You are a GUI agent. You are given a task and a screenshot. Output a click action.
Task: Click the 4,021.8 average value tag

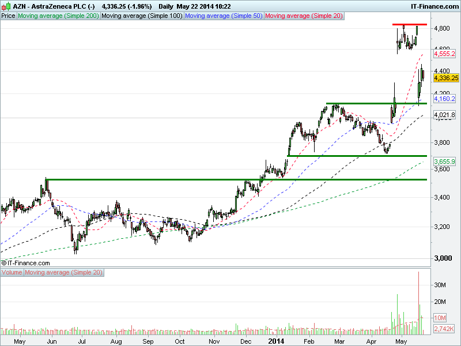tap(444, 115)
